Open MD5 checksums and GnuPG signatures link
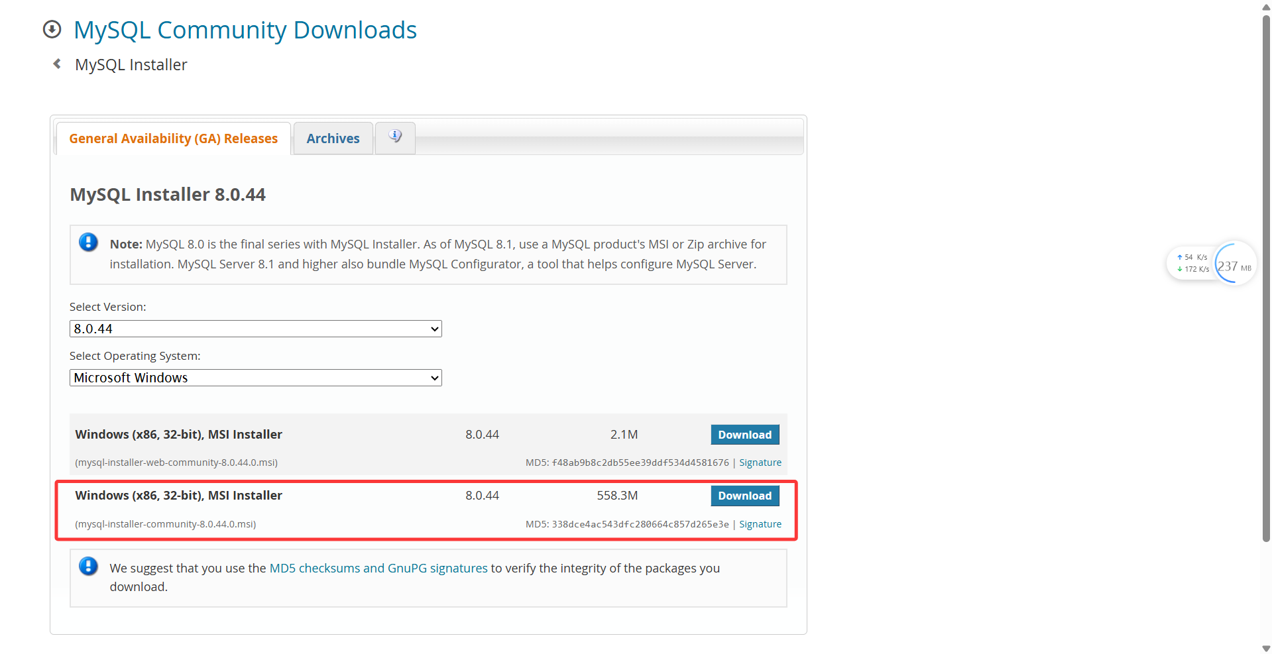Screen dimensions: 1272x654 point(378,568)
